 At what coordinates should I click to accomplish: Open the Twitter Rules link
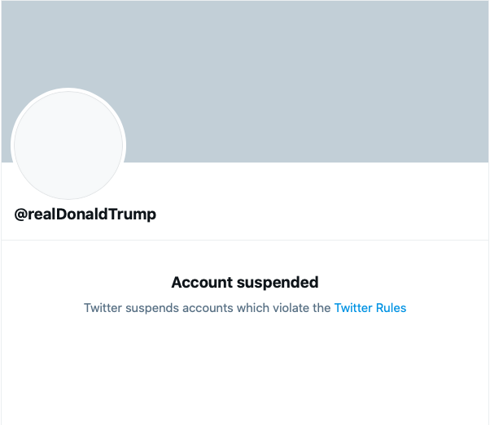(x=370, y=308)
